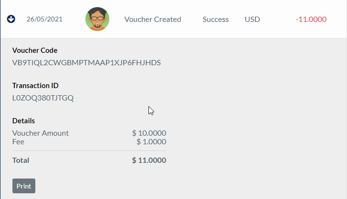Screen dimensions: 347x199
Task: Select the voucher code VB9TIQL2CWGBMPTMAAP1XJP6FHJHDS
Action: click(86, 62)
